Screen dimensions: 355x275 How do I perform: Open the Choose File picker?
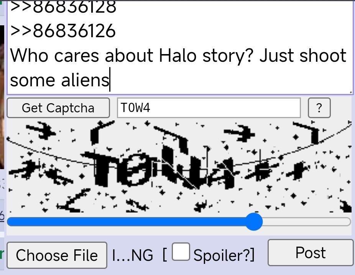(x=57, y=255)
